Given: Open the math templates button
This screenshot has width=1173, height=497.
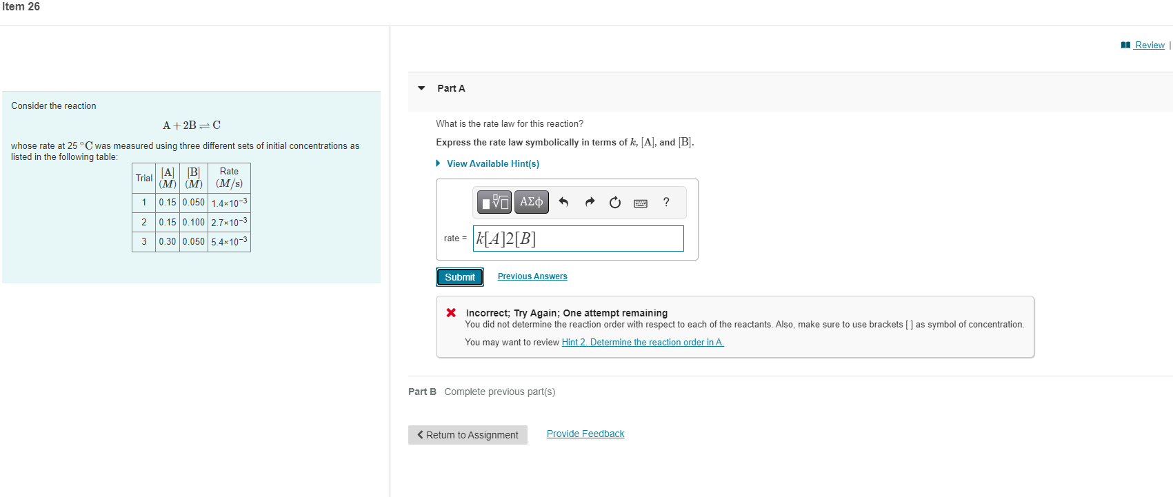Looking at the screenshot, I should pyautogui.click(x=494, y=202).
